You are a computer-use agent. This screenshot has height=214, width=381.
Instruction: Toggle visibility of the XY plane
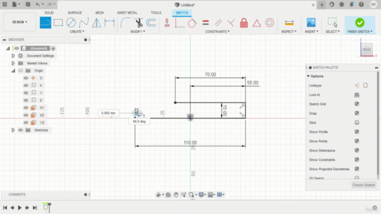coord(26,108)
